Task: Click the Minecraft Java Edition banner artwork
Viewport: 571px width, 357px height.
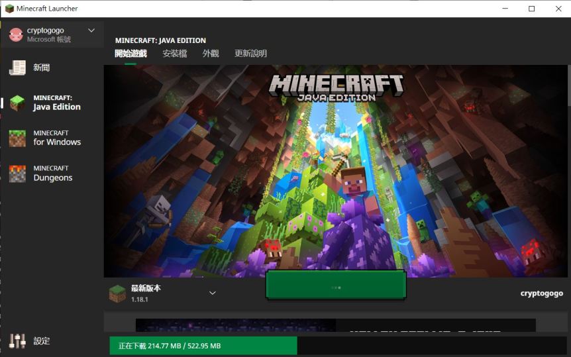Action: [x=335, y=171]
